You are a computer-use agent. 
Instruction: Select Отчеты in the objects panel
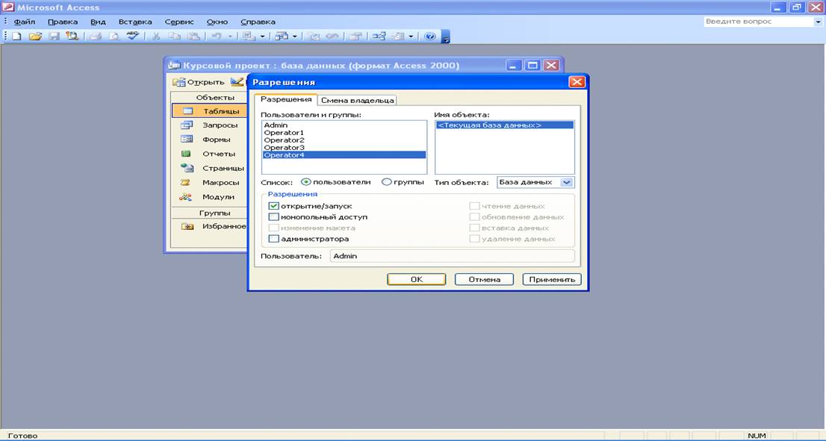point(217,154)
